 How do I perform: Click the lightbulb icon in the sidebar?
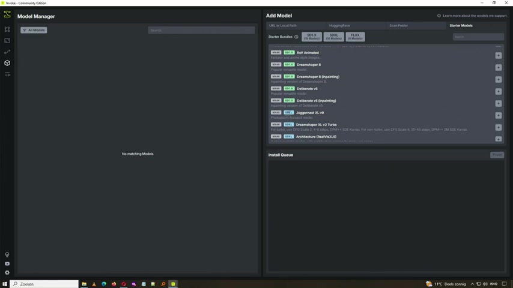[7, 254]
